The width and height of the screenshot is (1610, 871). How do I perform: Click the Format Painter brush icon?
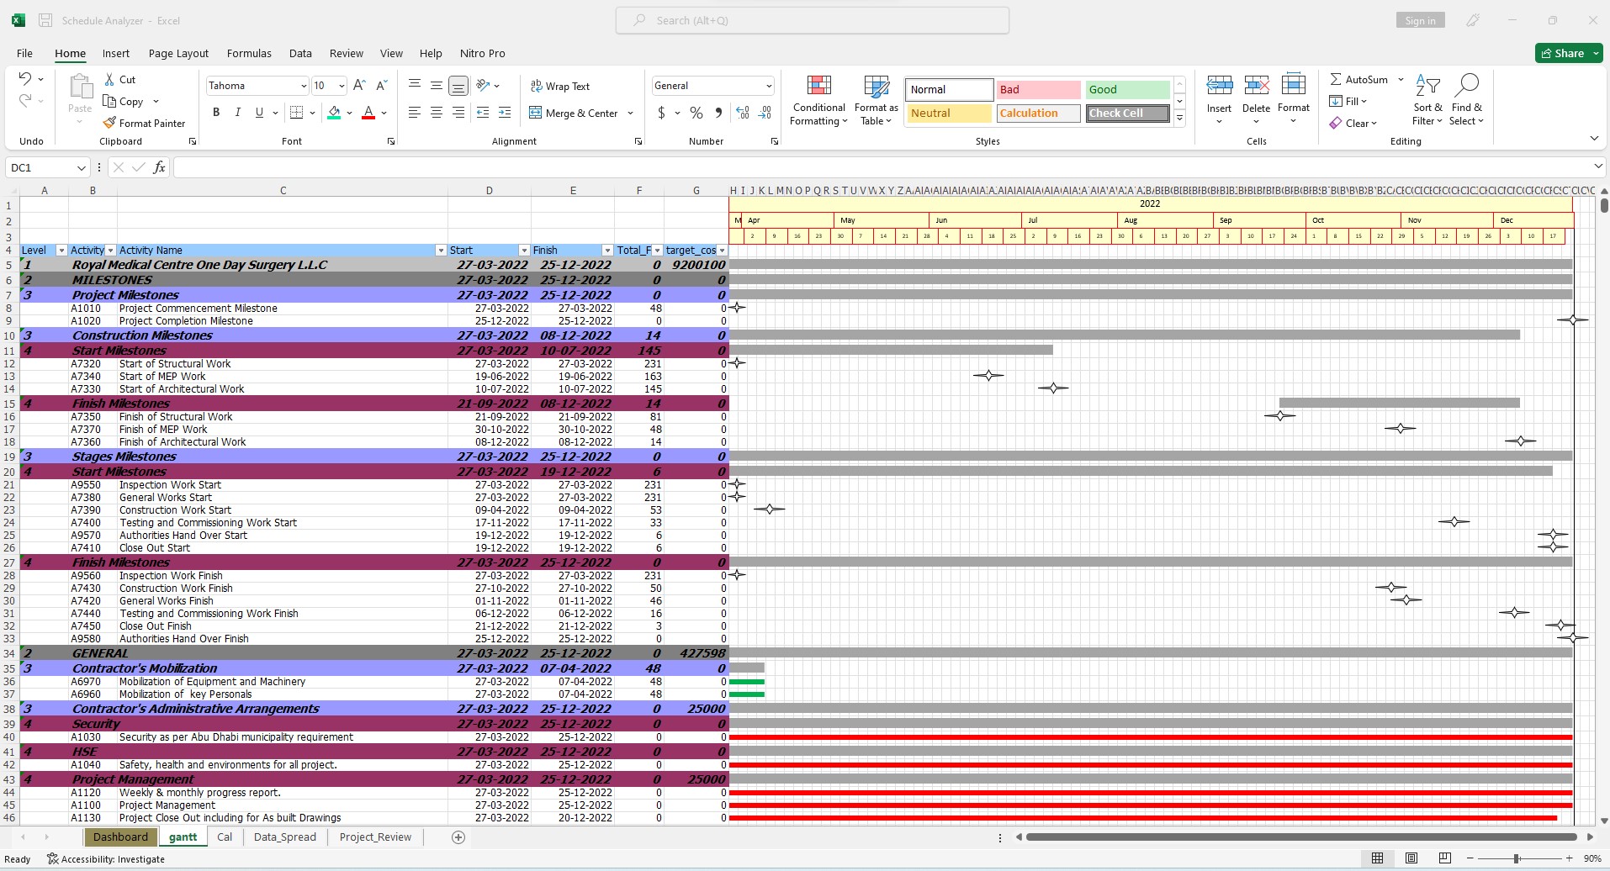109,124
